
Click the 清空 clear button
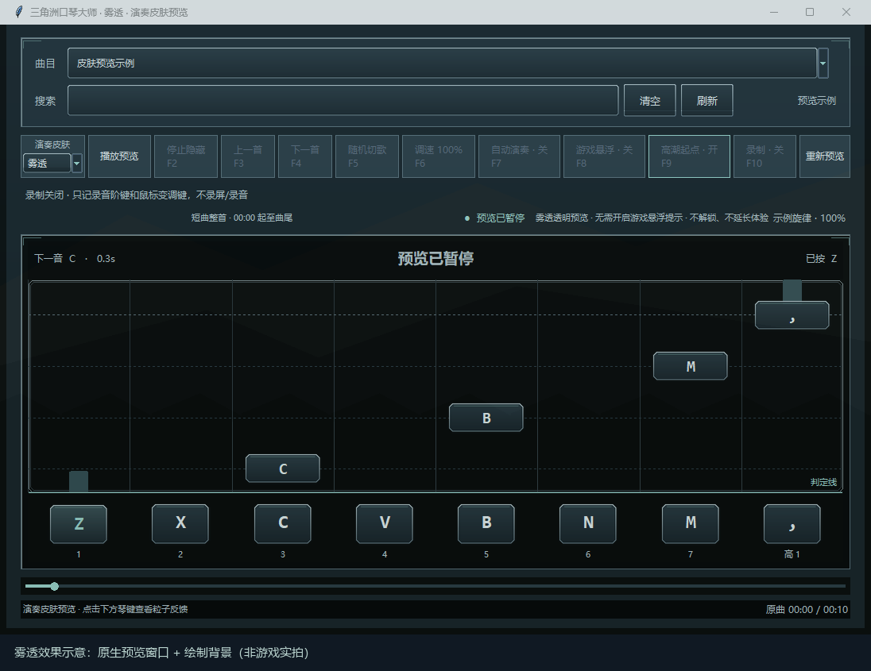pos(650,101)
